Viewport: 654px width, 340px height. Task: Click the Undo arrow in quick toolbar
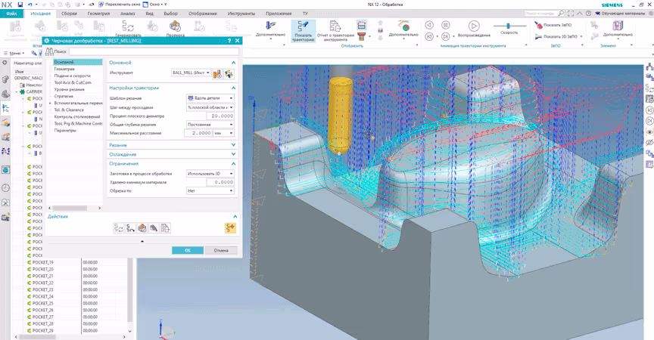pos(30,5)
